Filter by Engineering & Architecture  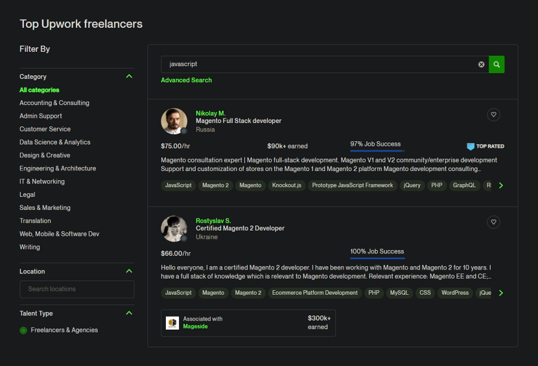tap(58, 168)
